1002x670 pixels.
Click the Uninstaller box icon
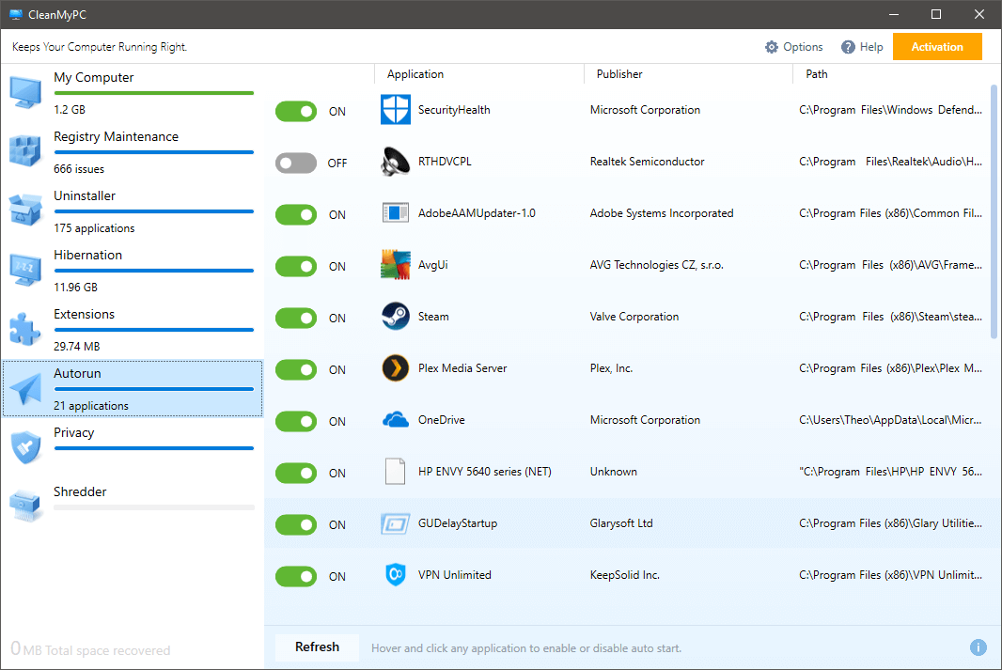(25, 210)
